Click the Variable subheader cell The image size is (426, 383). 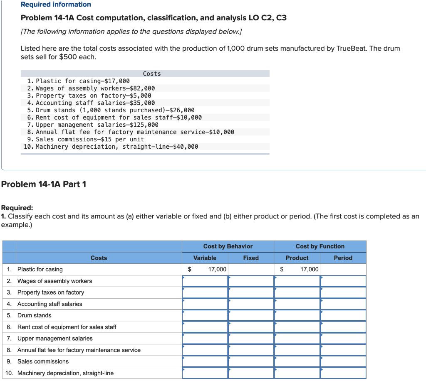click(x=205, y=258)
